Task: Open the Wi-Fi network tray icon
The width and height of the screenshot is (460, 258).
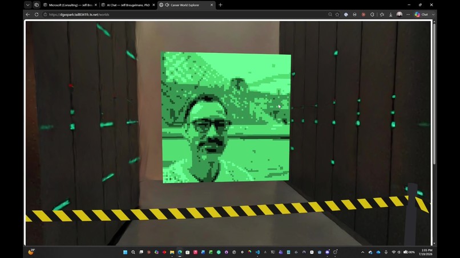Action: pyautogui.click(x=394, y=252)
